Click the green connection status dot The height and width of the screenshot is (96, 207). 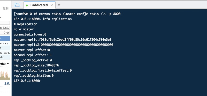pos(27,5)
